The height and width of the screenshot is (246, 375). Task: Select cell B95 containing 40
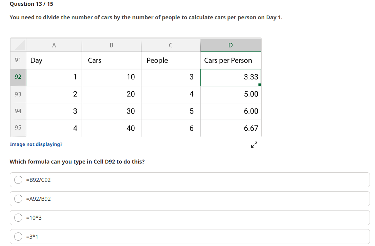coord(111,128)
